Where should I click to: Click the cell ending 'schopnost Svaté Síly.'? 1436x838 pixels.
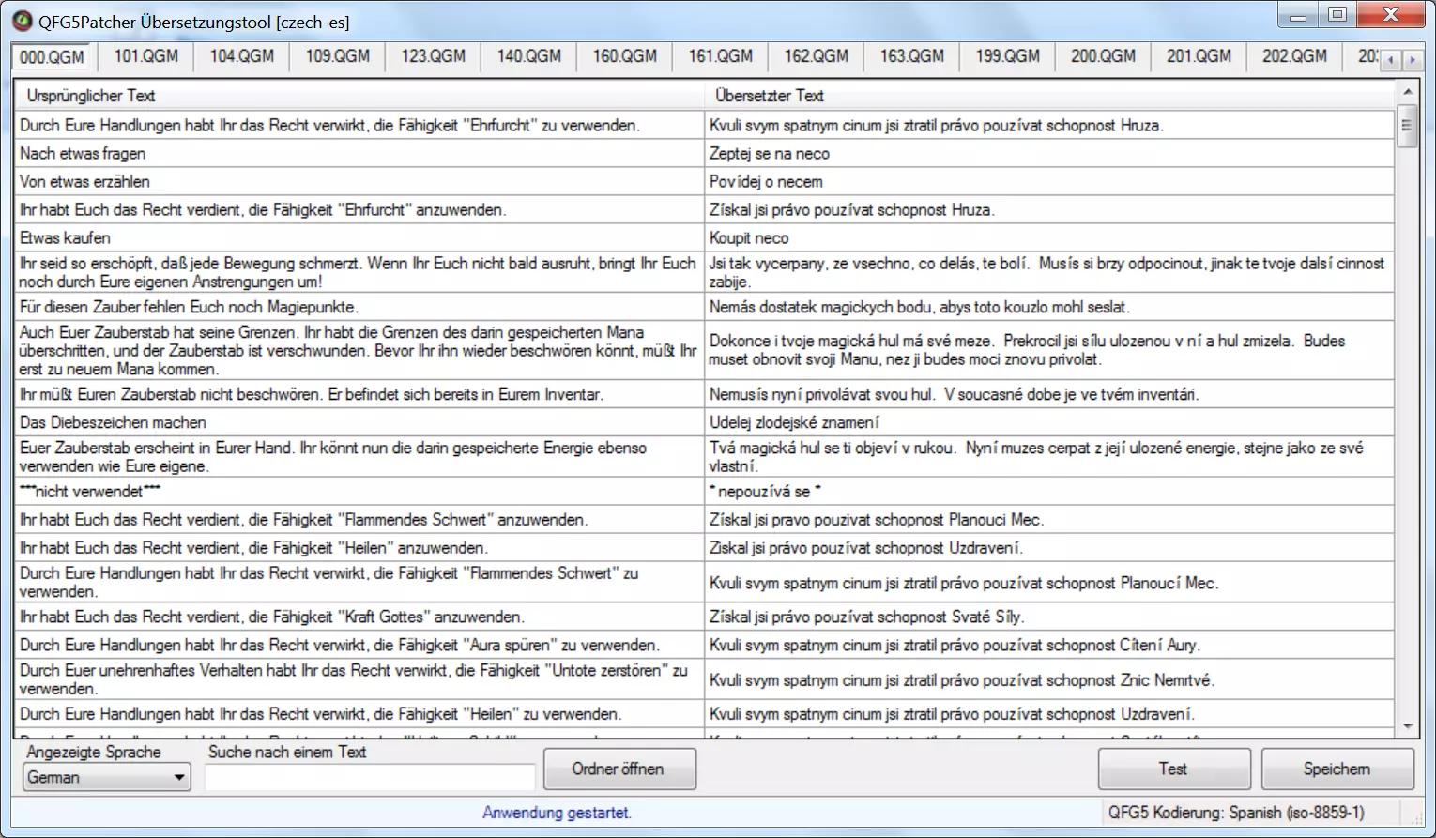point(1049,617)
